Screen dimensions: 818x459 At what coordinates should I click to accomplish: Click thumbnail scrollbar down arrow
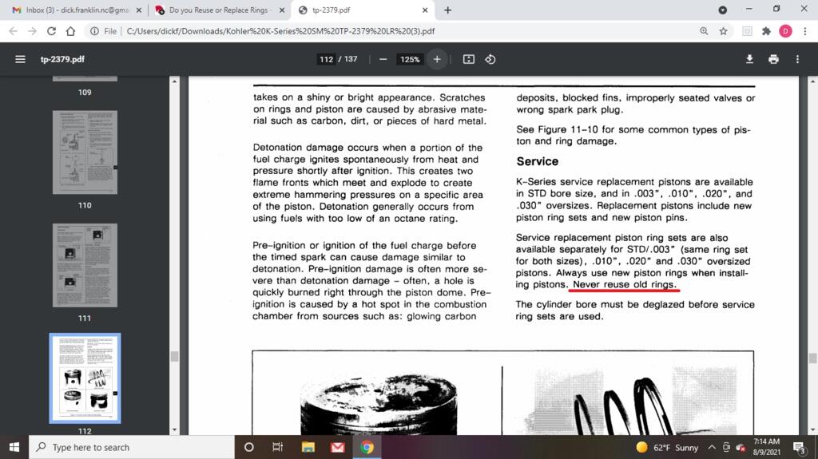click(x=174, y=430)
